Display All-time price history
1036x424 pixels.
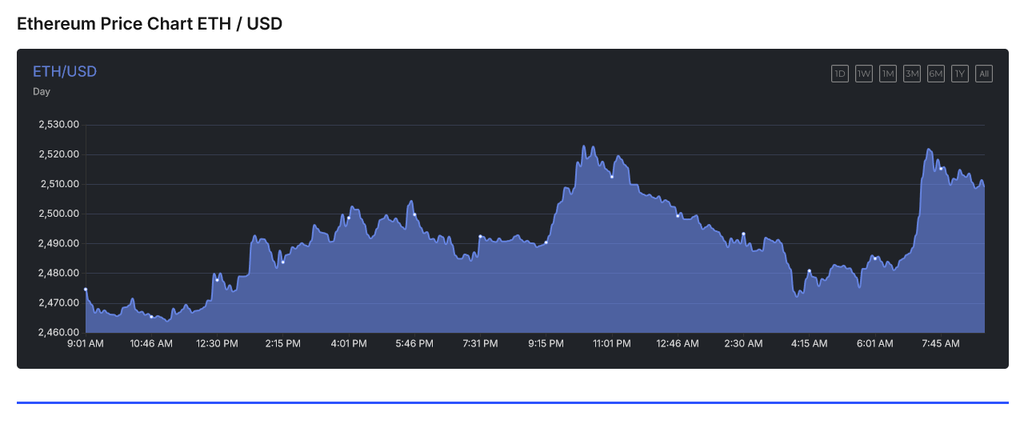tap(984, 74)
